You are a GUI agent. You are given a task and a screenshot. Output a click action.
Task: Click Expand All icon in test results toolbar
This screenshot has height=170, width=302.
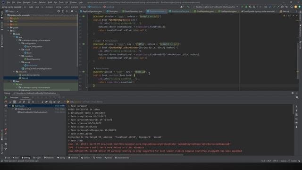[x=29, y=102]
